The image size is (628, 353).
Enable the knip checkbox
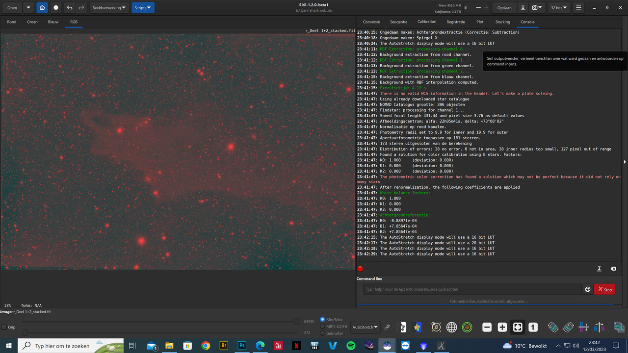click(4, 327)
